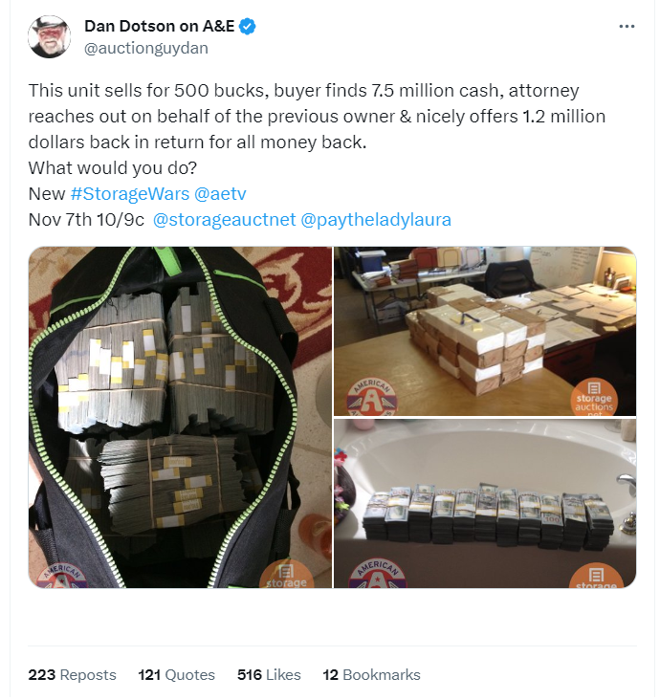
Task: View the wrapped bundles on desk photo
Action: pos(485,331)
